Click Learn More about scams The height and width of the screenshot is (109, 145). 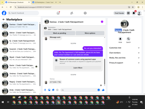[x=78, y=68]
